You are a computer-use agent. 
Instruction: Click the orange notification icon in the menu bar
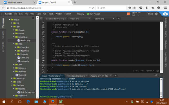128,14
